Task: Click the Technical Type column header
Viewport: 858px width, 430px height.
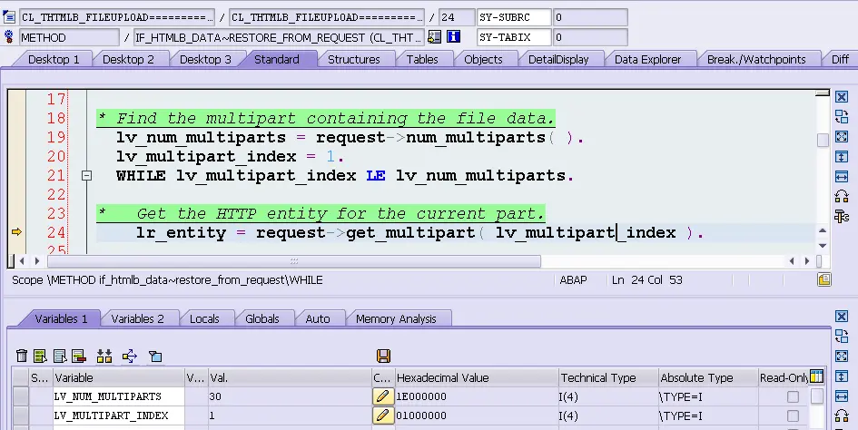Action: 608,377
